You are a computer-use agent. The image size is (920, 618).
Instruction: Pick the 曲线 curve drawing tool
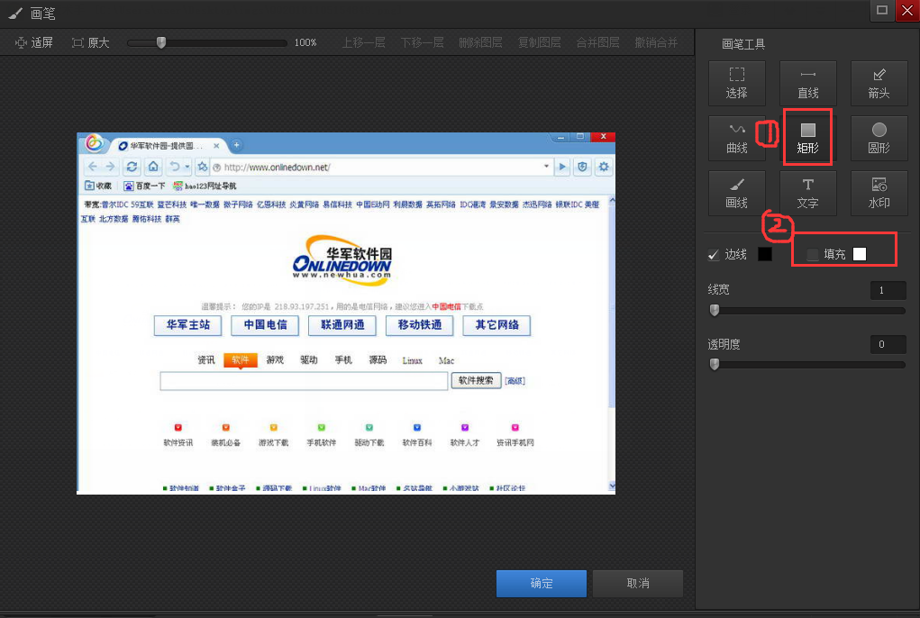pos(736,137)
